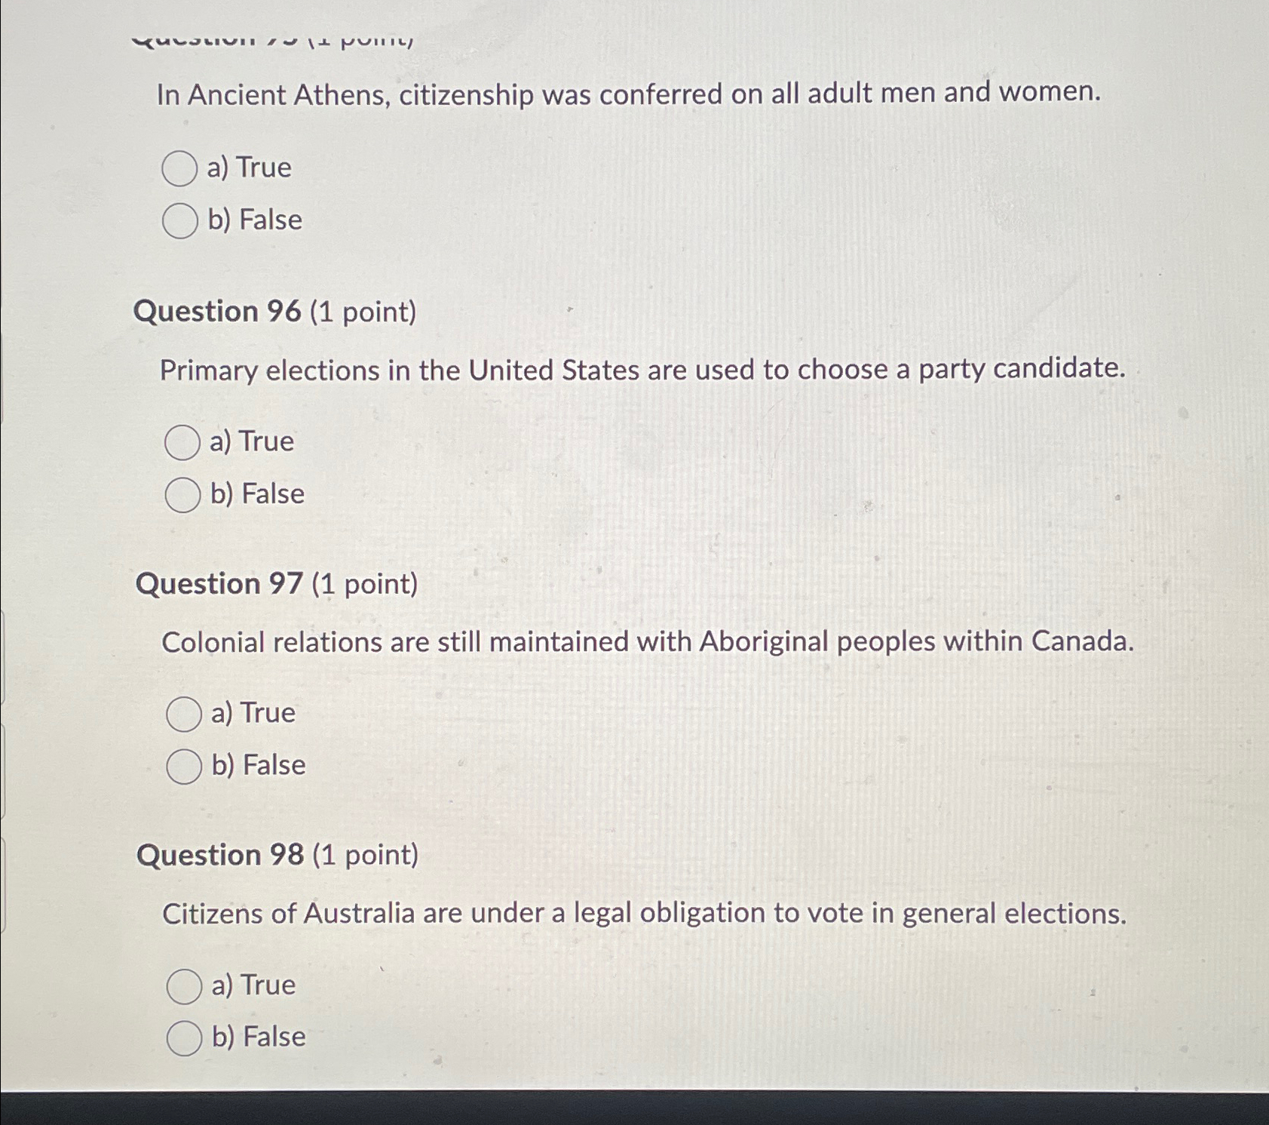This screenshot has height=1125, width=1269.
Task: Click the Australia voting obligation statement text
Action: pyautogui.click(x=642, y=912)
